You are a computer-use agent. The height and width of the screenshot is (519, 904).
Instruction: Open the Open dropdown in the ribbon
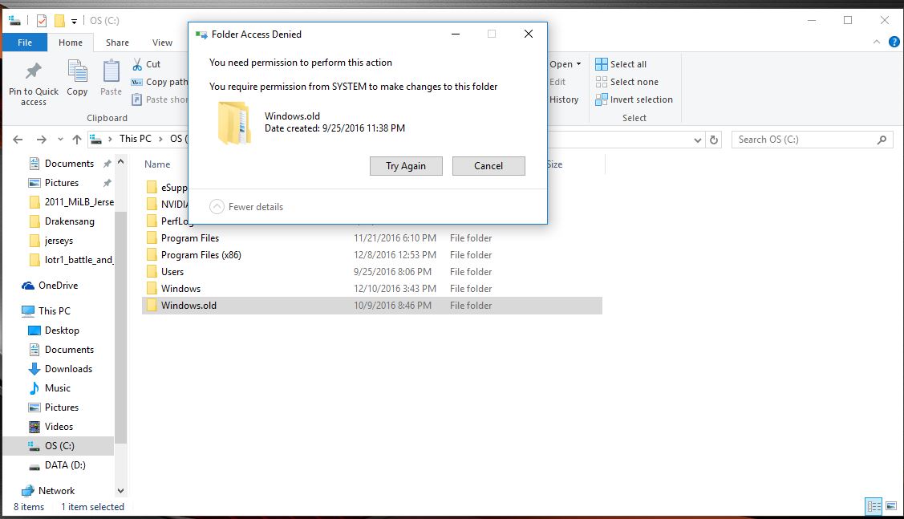pos(565,64)
